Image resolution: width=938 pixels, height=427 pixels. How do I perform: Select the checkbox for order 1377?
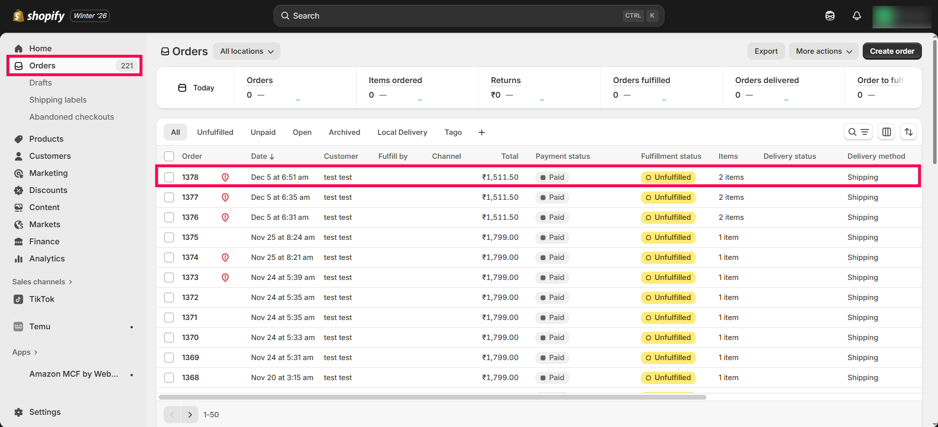(x=169, y=197)
